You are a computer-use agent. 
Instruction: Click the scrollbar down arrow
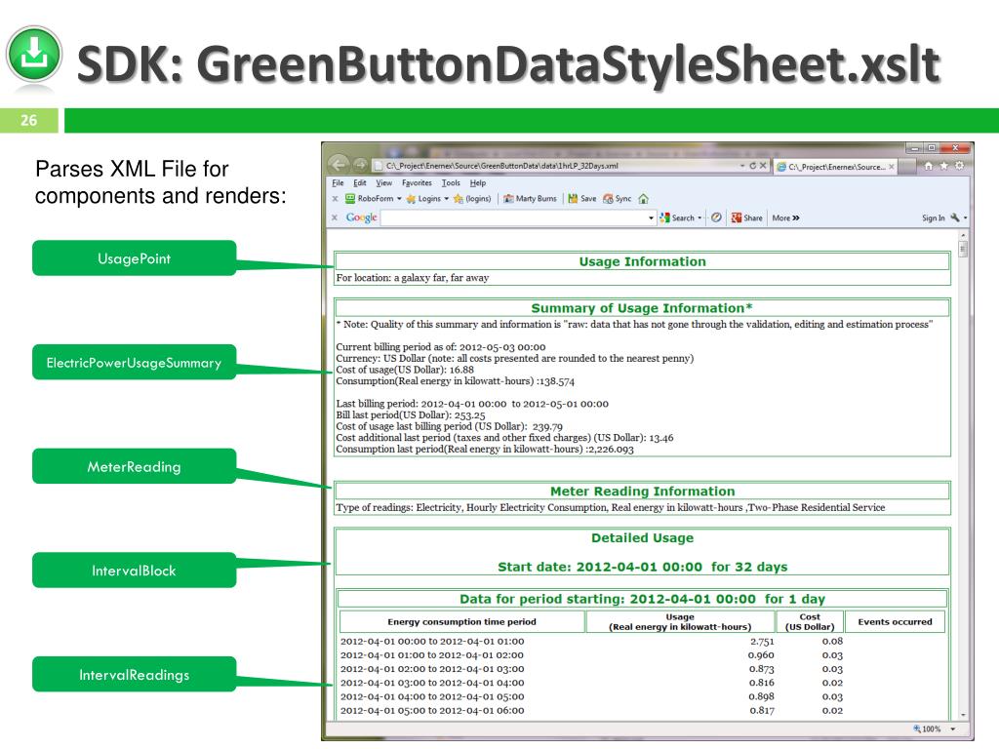[963, 715]
